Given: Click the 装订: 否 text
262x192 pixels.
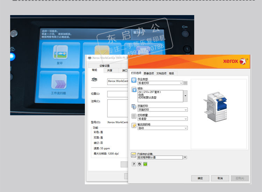Looking at the screenshot, I should [x=98, y=143].
